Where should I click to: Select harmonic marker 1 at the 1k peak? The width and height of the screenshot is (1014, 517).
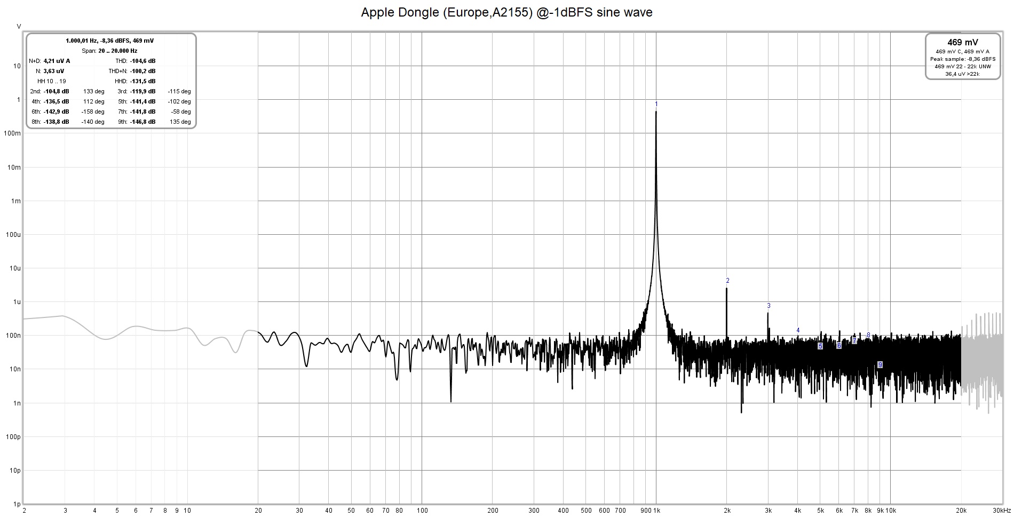point(656,104)
